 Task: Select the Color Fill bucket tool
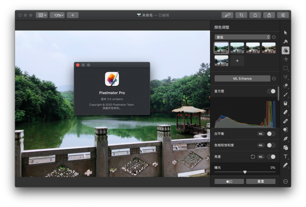pos(285,103)
